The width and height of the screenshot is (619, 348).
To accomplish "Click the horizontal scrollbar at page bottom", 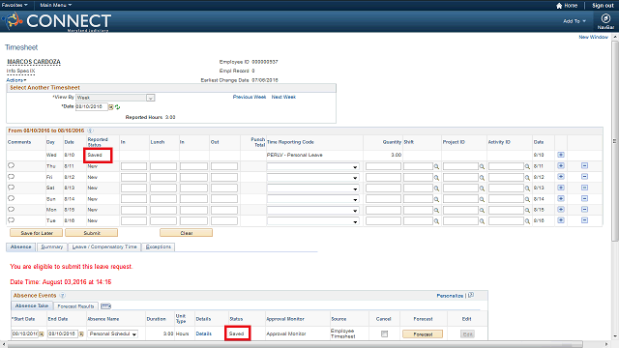I will (295, 344).
